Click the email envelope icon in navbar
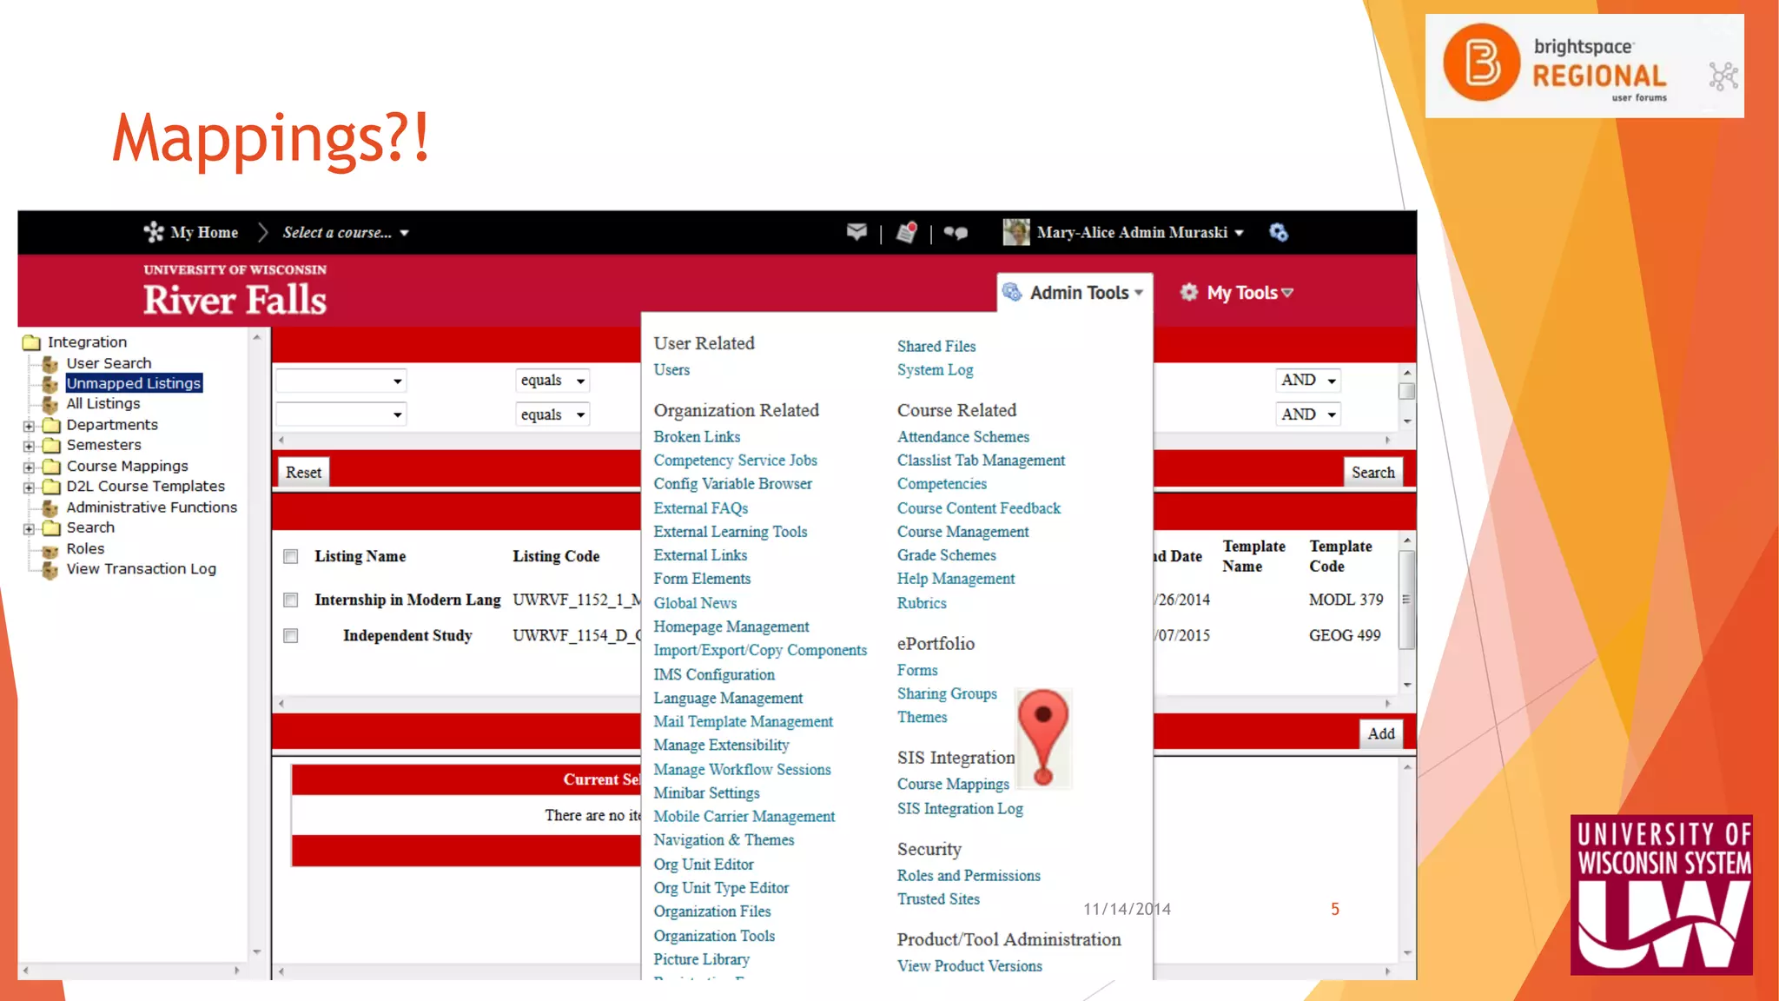 click(856, 232)
